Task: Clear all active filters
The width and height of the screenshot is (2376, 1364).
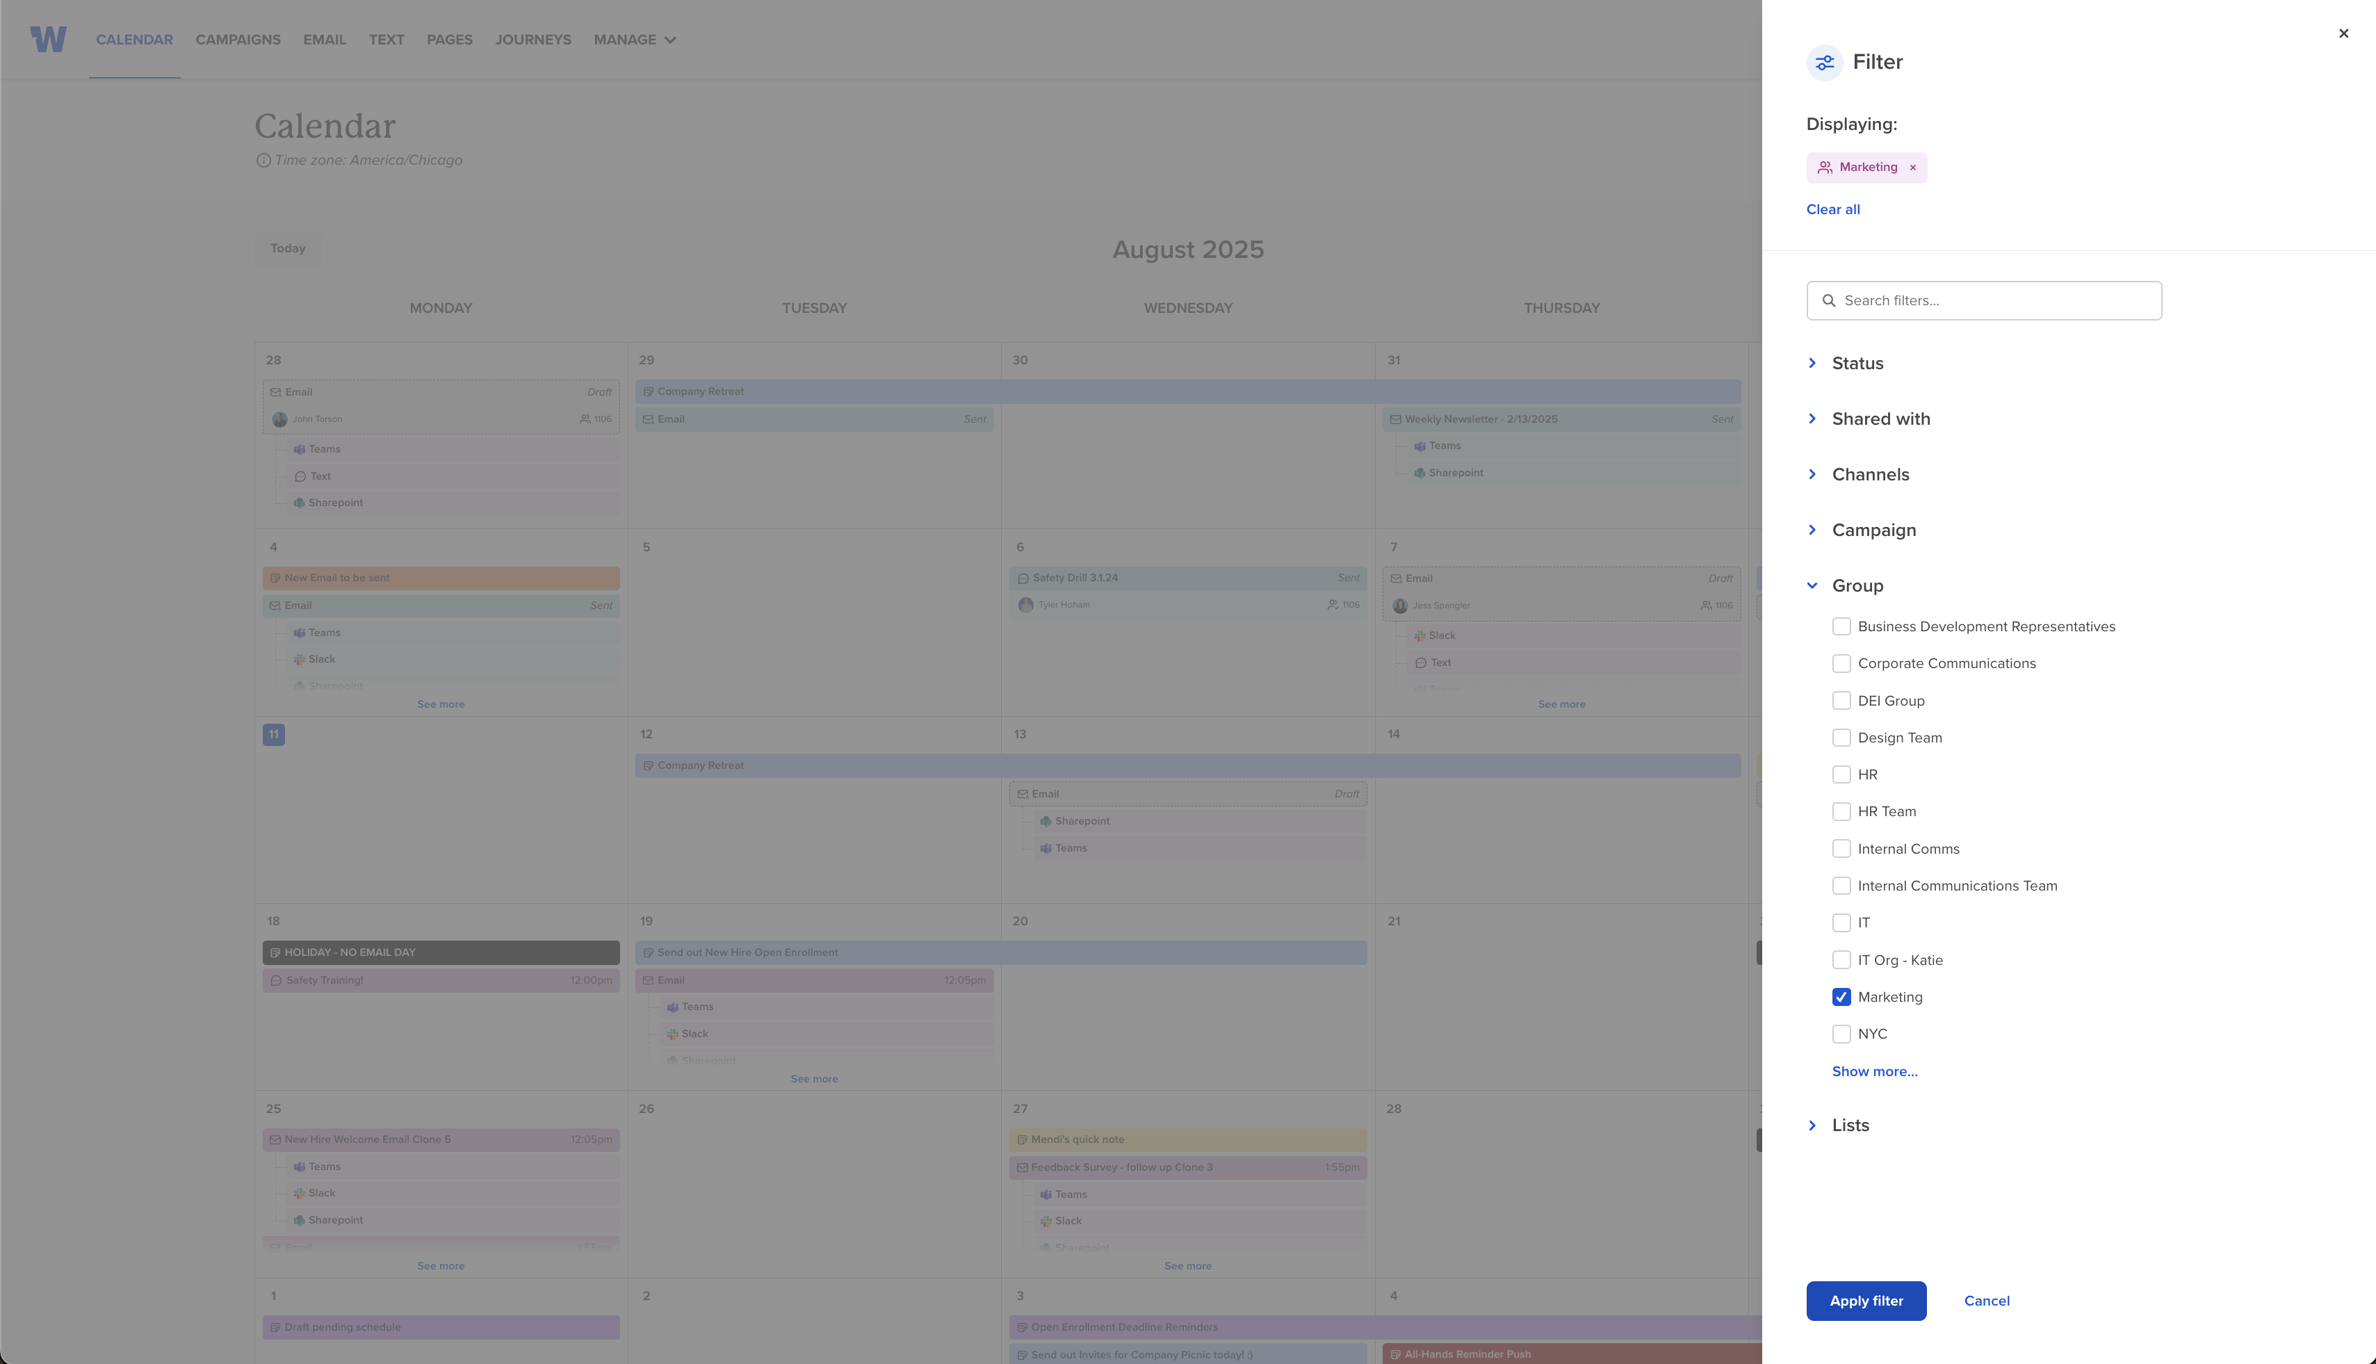Action: (x=1833, y=210)
